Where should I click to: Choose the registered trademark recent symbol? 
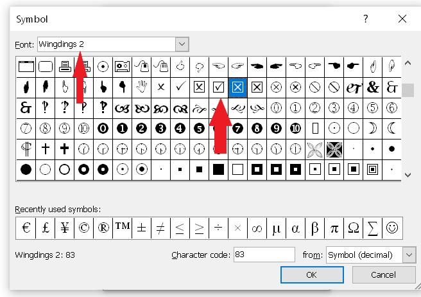coord(103,228)
